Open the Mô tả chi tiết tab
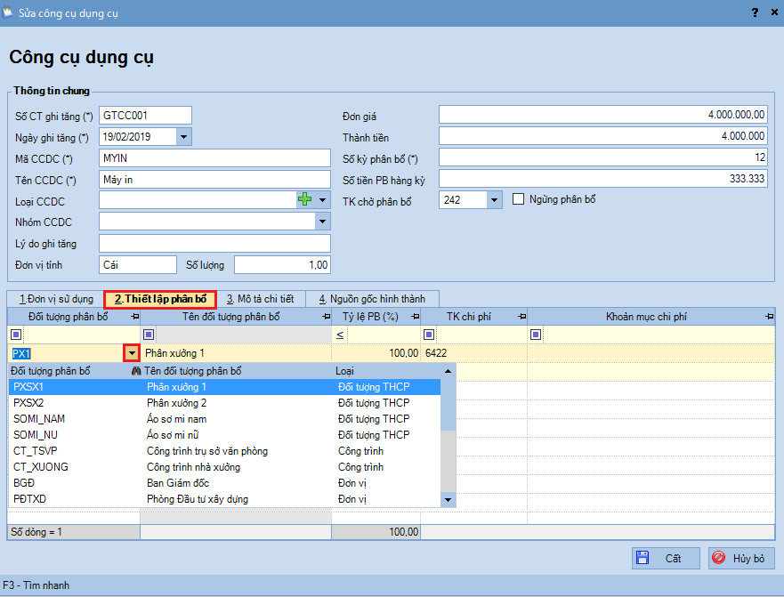Viewport: 784px width, 597px height. click(260, 299)
